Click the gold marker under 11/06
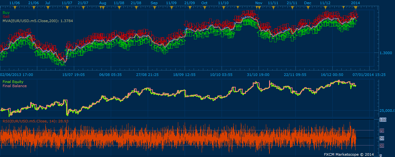The width and height of the screenshot is (395, 157). (15, 7)
